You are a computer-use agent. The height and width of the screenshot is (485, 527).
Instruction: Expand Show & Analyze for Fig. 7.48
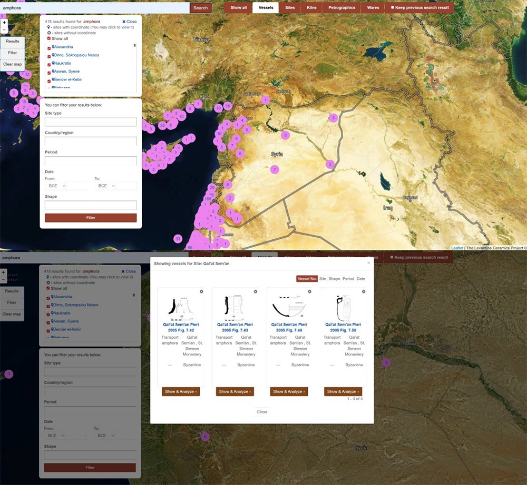(x=289, y=391)
